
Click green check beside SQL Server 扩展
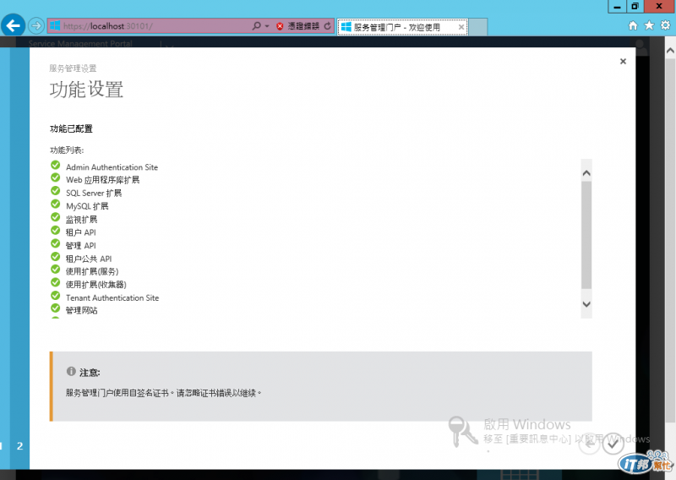click(x=55, y=191)
